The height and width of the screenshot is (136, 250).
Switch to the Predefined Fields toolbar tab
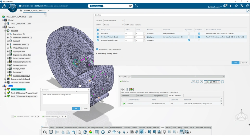coord(116,127)
